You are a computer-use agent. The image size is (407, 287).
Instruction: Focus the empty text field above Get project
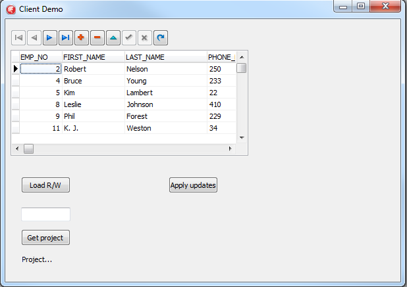tap(45, 214)
